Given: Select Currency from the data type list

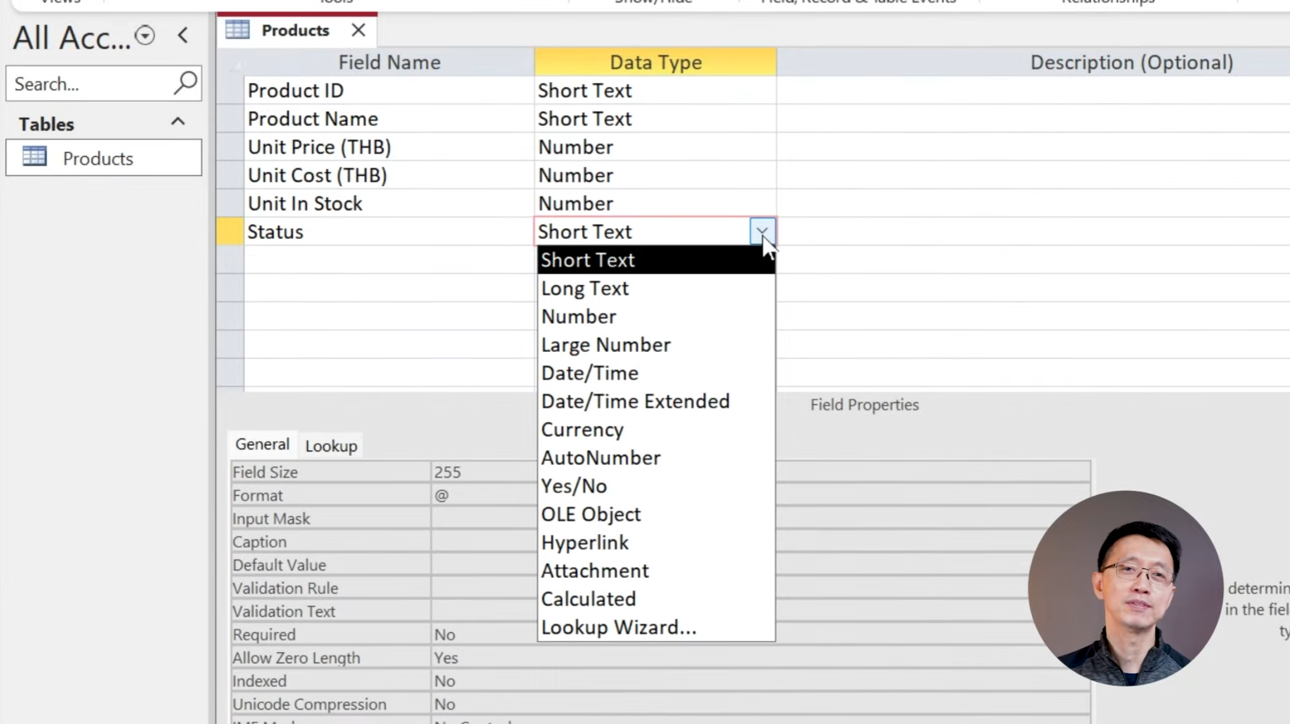Looking at the screenshot, I should point(582,429).
